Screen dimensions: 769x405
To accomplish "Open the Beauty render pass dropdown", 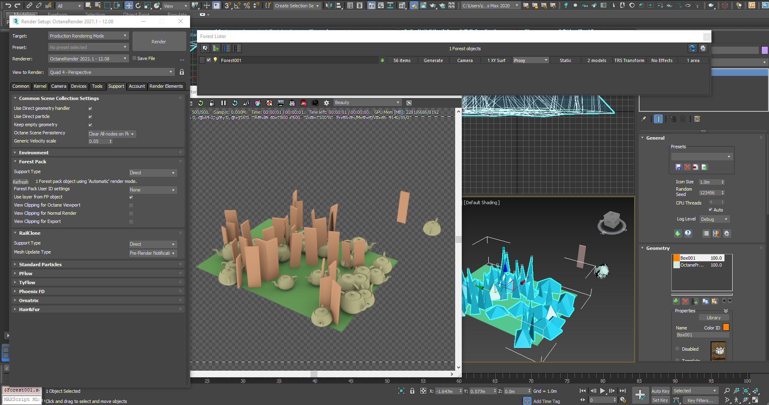I will (367, 103).
